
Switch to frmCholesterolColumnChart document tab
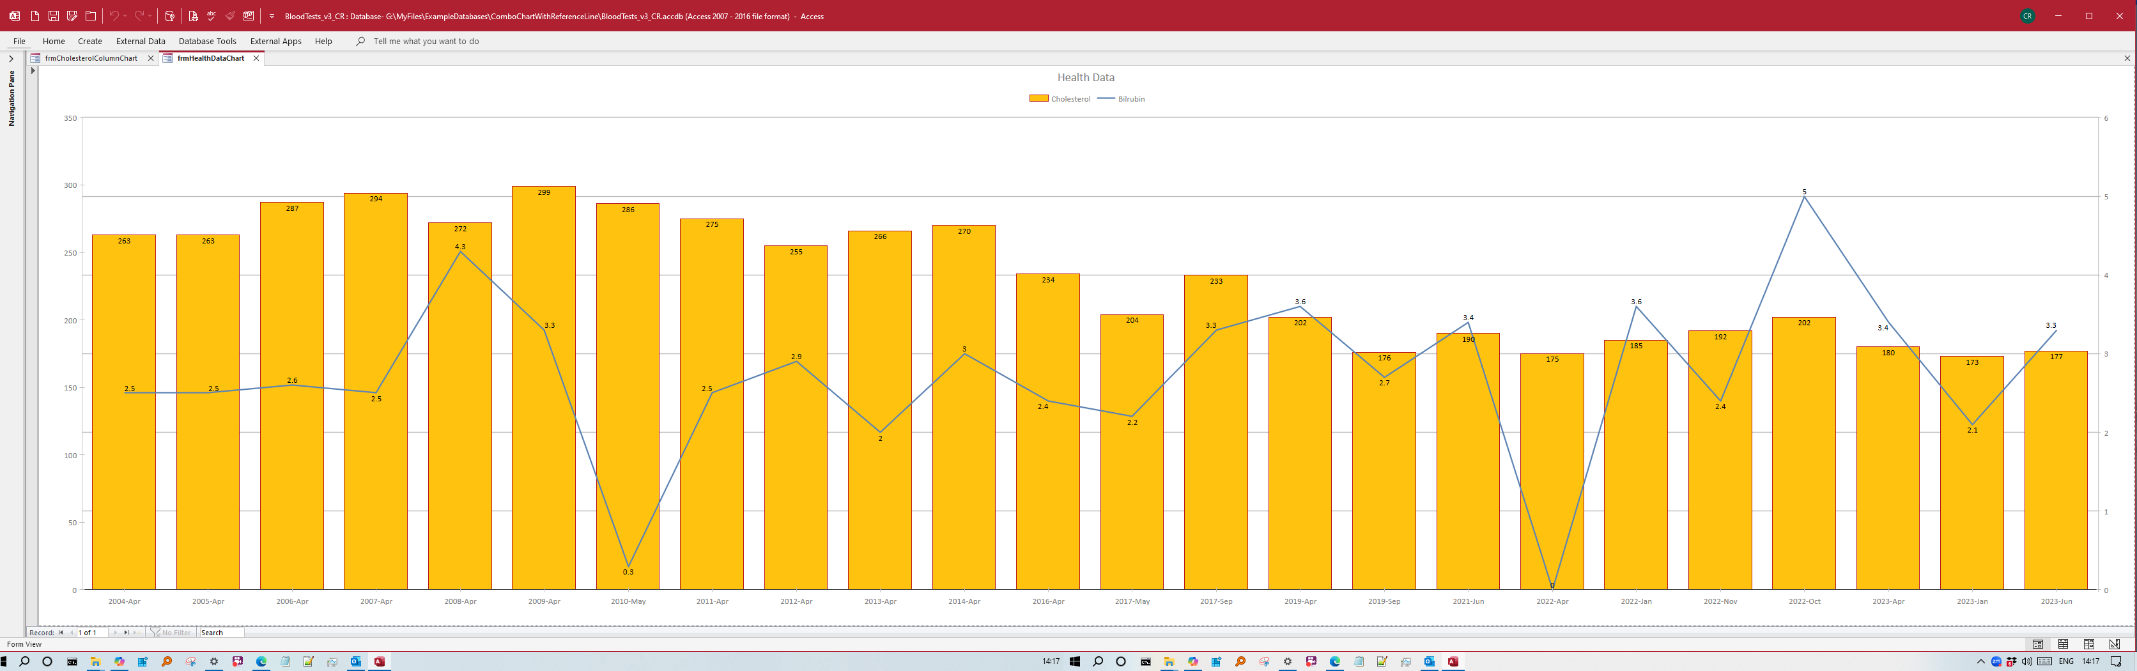click(91, 58)
